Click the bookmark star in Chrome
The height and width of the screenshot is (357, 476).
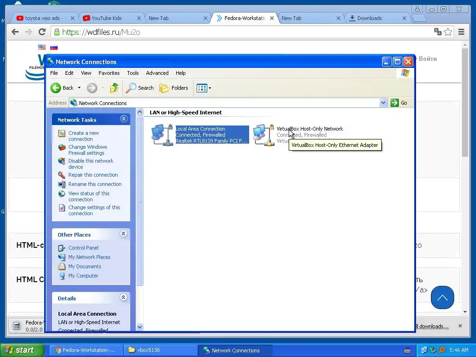[x=448, y=32]
